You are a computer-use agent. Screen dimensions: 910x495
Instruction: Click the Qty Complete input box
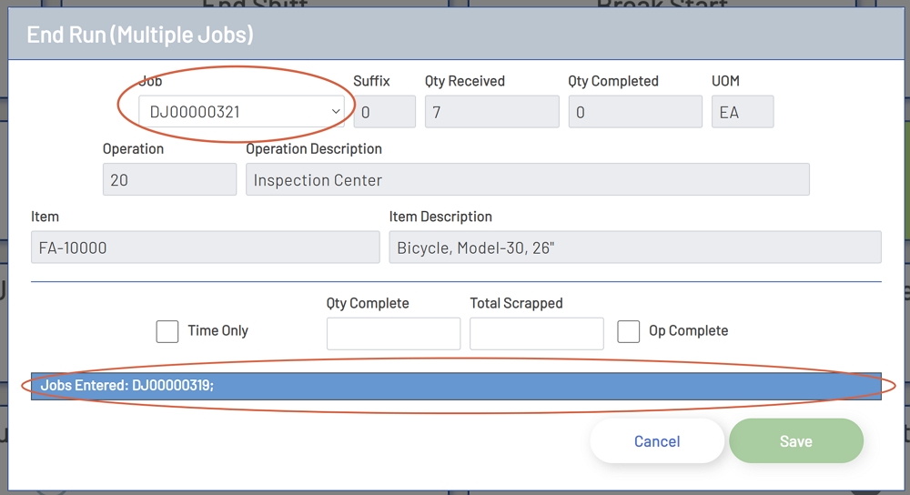click(x=393, y=334)
